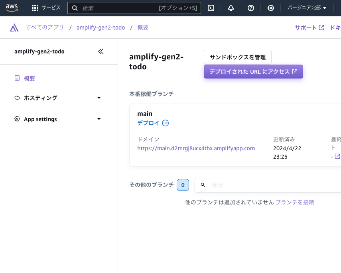Click the ブランチを接続 link
The image size is (341, 273).
295,202
